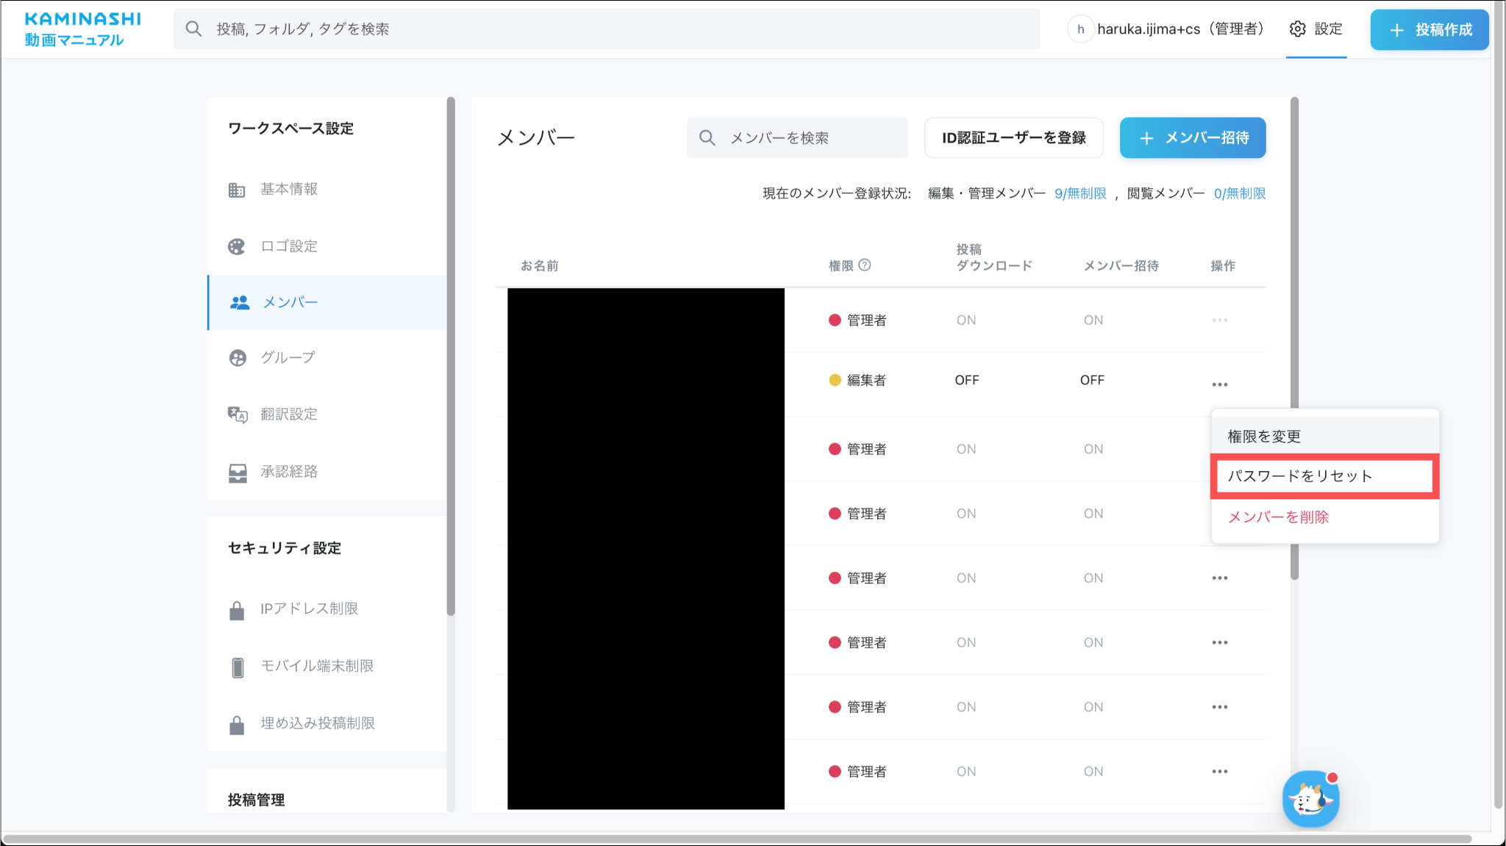Open the 翻訳設定 translation item
The height and width of the screenshot is (846, 1506).
(x=289, y=414)
